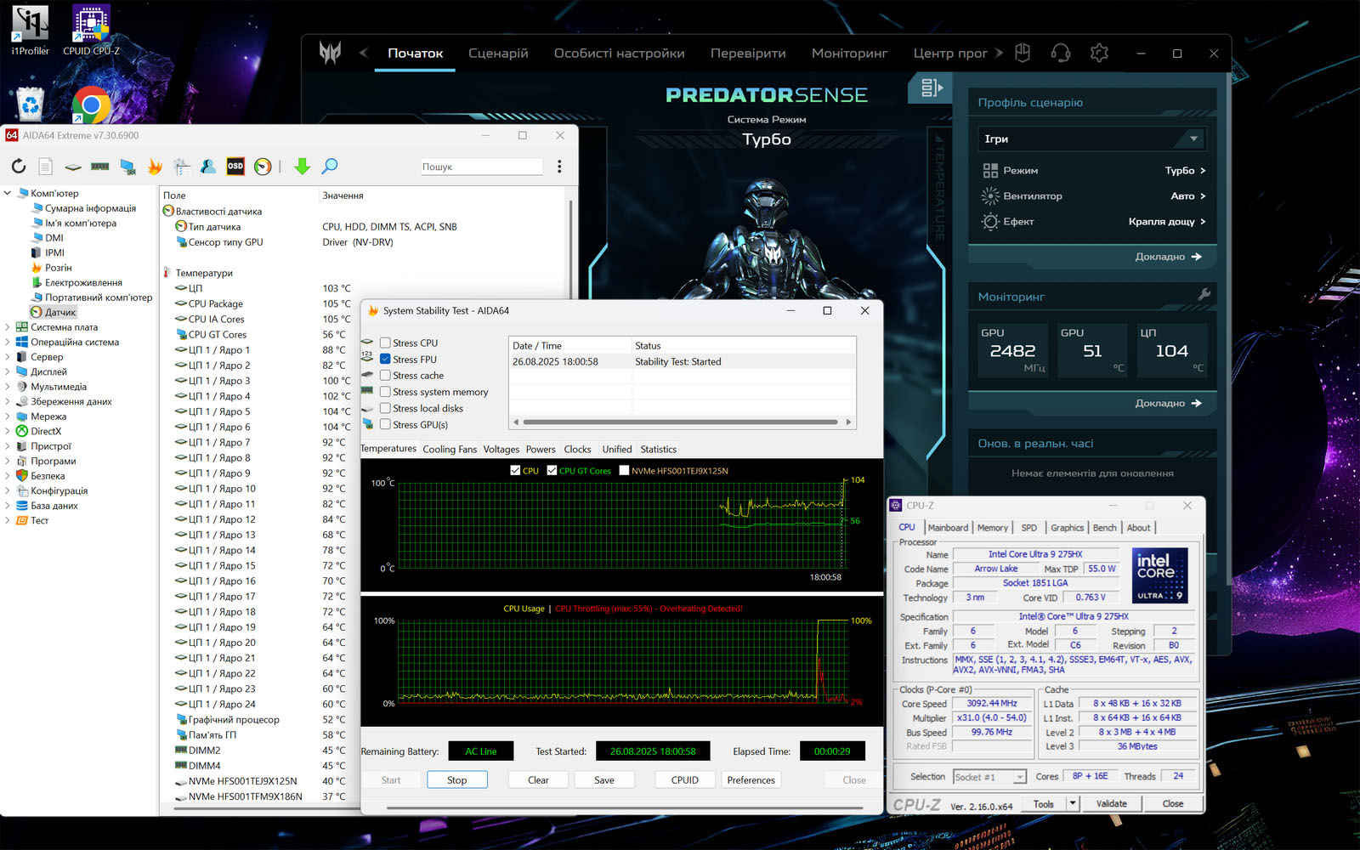Image resolution: width=1360 pixels, height=850 pixels.
Task: Switch to the Сценарій tab in PredatorSense
Action: pyautogui.click(x=498, y=53)
